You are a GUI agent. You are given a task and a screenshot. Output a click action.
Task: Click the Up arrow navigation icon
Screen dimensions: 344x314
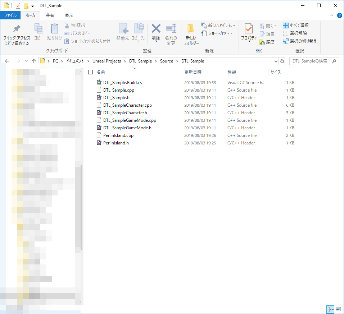pyautogui.click(x=34, y=61)
